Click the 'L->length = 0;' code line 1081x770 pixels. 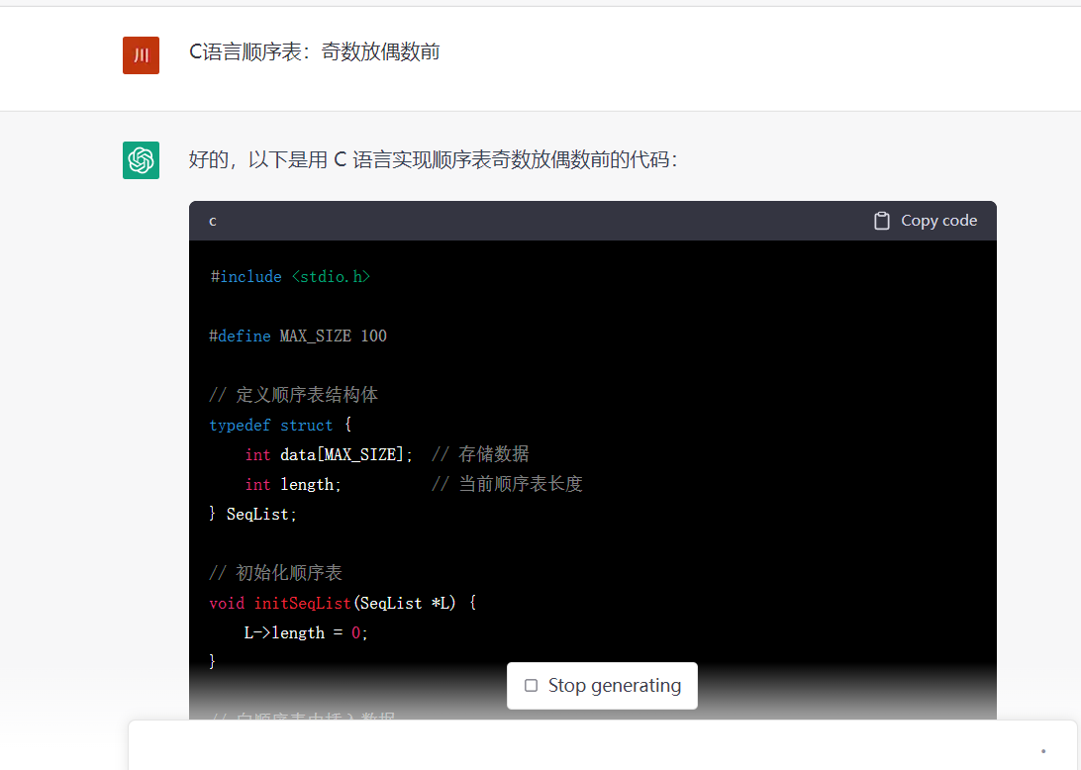coord(306,632)
